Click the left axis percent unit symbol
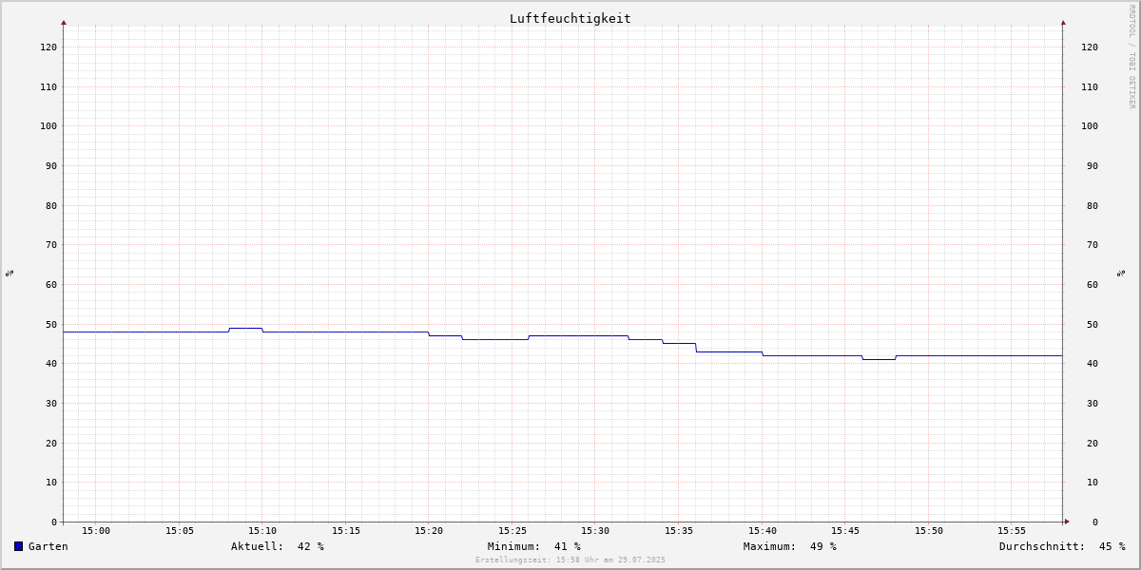 pyautogui.click(x=10, y=273)
